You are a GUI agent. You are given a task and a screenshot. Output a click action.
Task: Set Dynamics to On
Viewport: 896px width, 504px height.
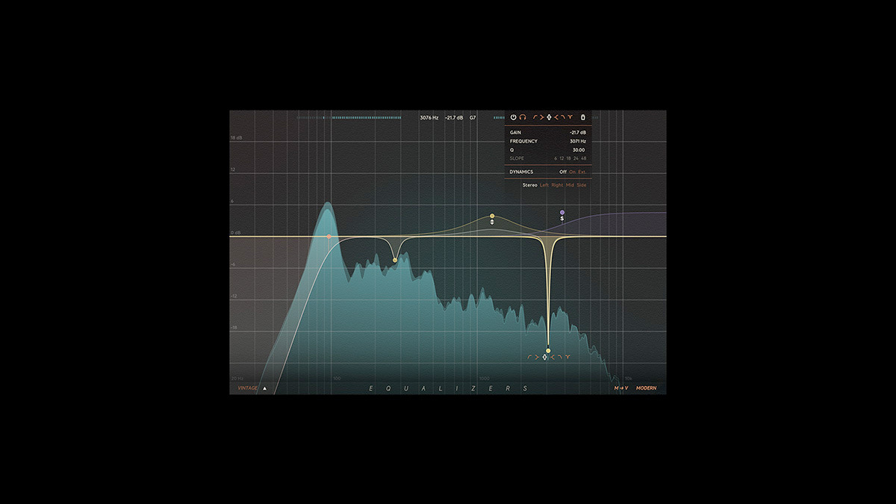pos(573,172)
